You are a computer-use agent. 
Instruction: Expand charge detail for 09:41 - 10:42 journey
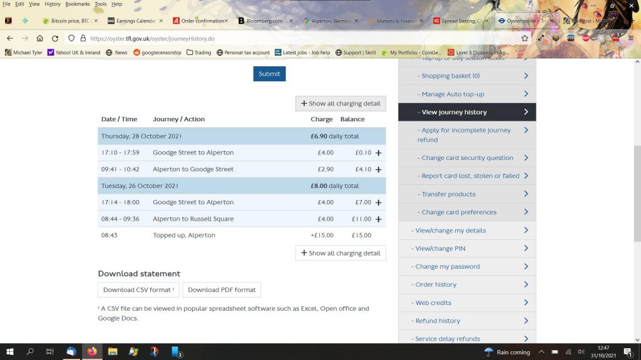point(379,169)
